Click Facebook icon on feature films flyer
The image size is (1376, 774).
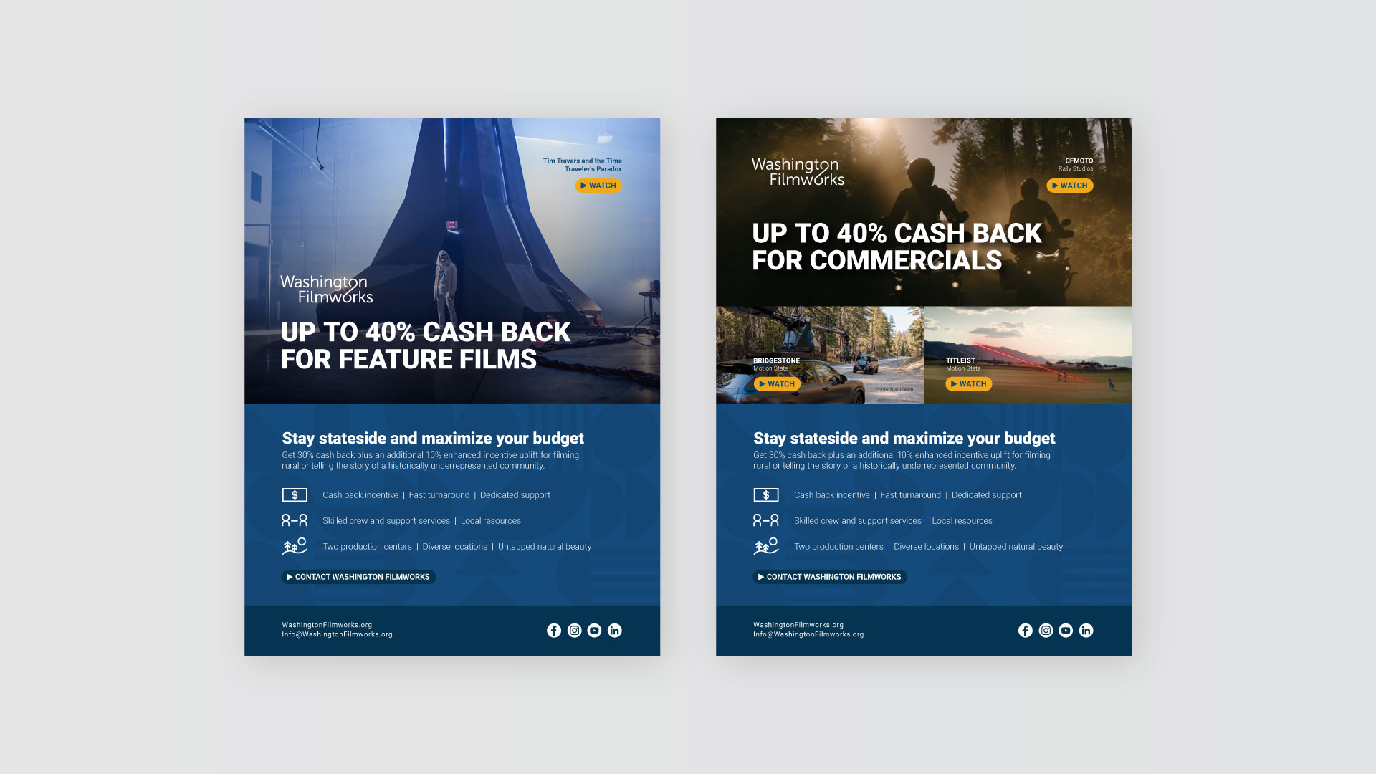(x=554, y=631)
